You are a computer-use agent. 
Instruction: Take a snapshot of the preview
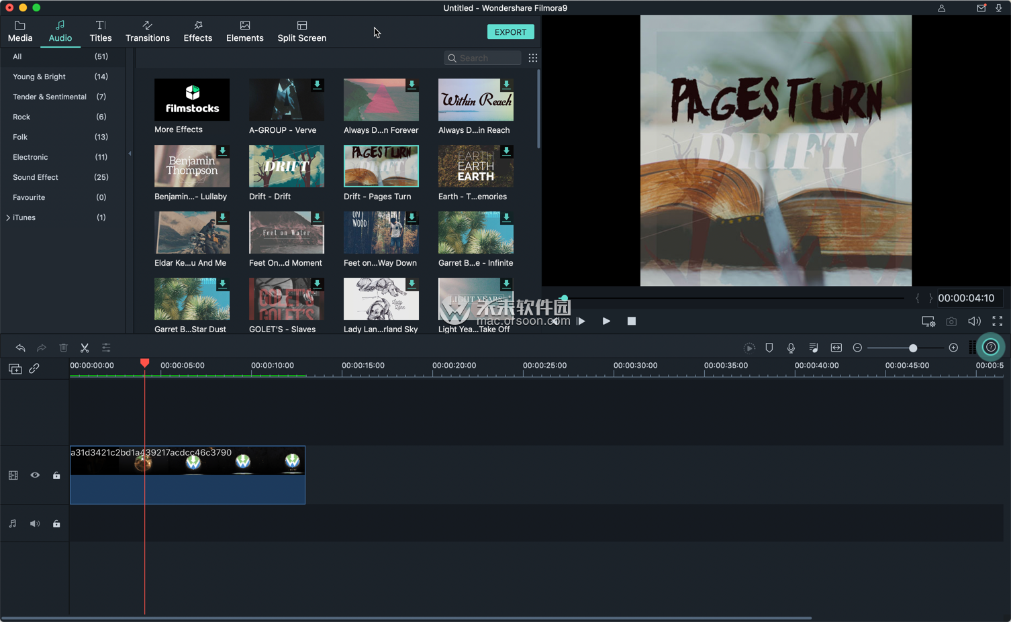click(951, 321)
